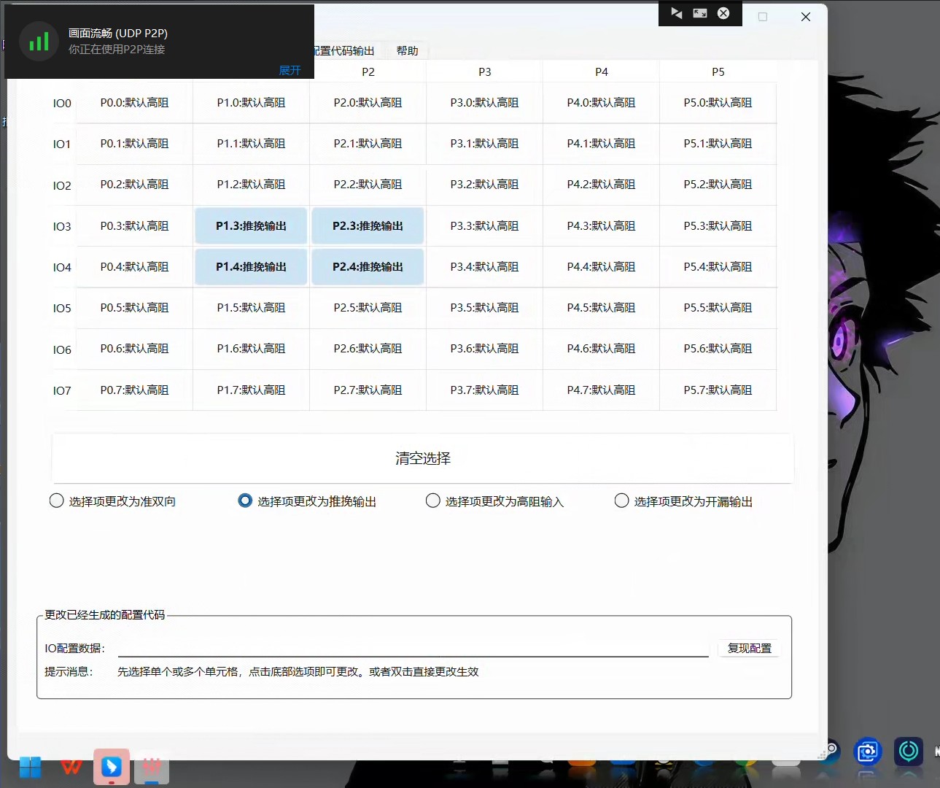Select cell P5.4:默认高阻
Image resolution: width=940 pixels, height=788 pixels.
coord(718,267)
